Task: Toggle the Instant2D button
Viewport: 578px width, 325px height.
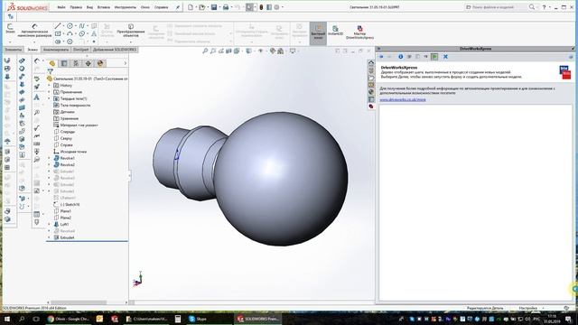Action: point(335,31)
